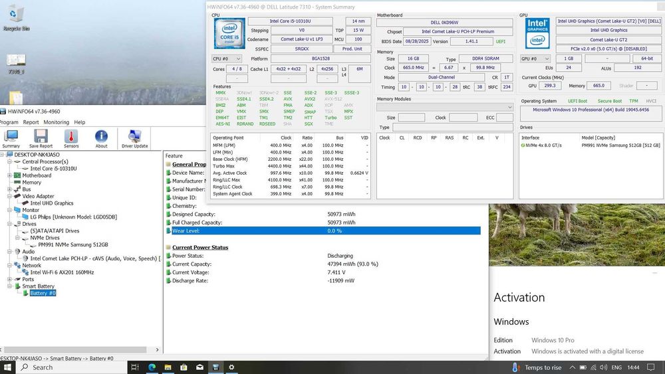Viewport: 665px width, 374px height.
Task: Open the Program menu
Action: tap(9, 122)
